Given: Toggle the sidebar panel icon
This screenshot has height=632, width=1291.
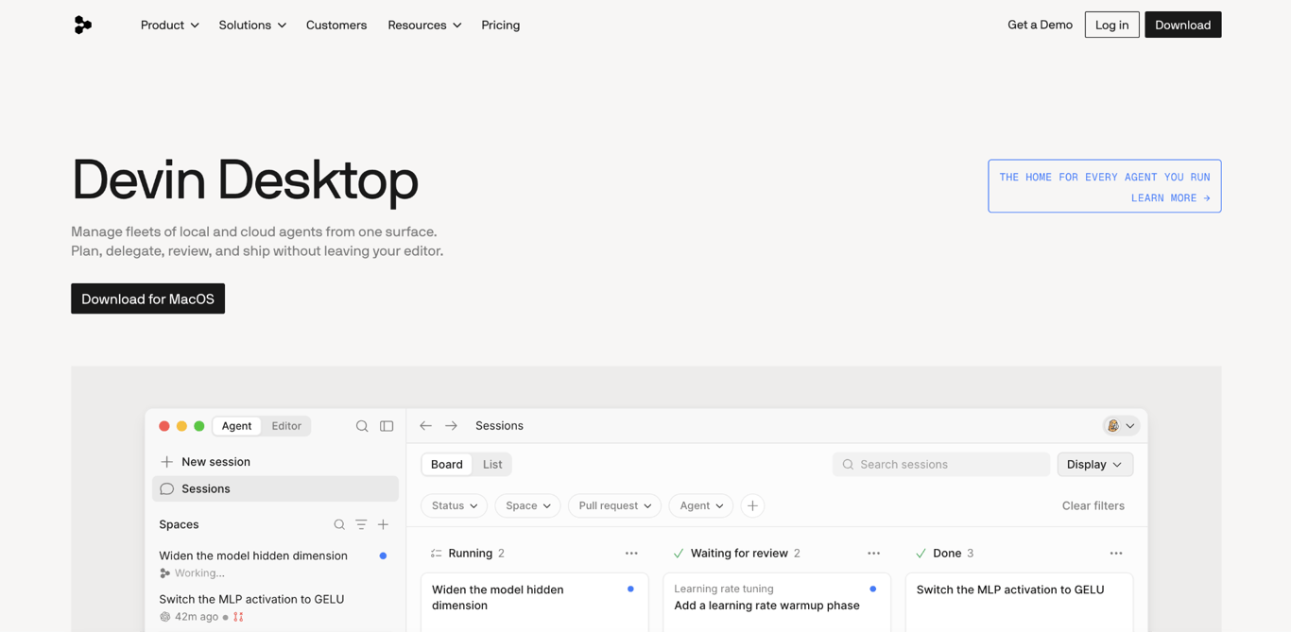Looking at the screenshot, I should tap(387, 426).
